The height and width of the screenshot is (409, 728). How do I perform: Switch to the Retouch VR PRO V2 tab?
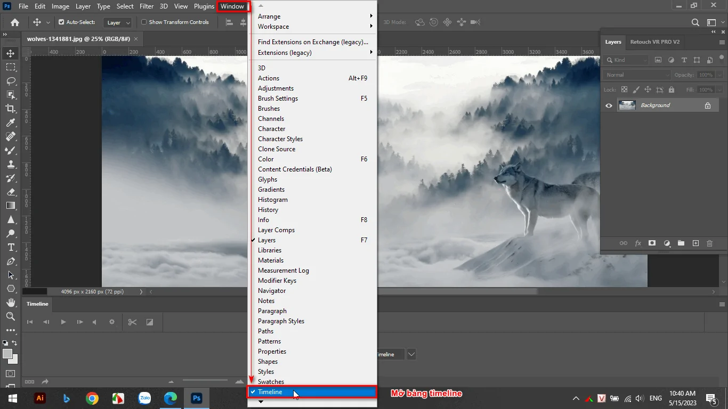coord(655,42)
